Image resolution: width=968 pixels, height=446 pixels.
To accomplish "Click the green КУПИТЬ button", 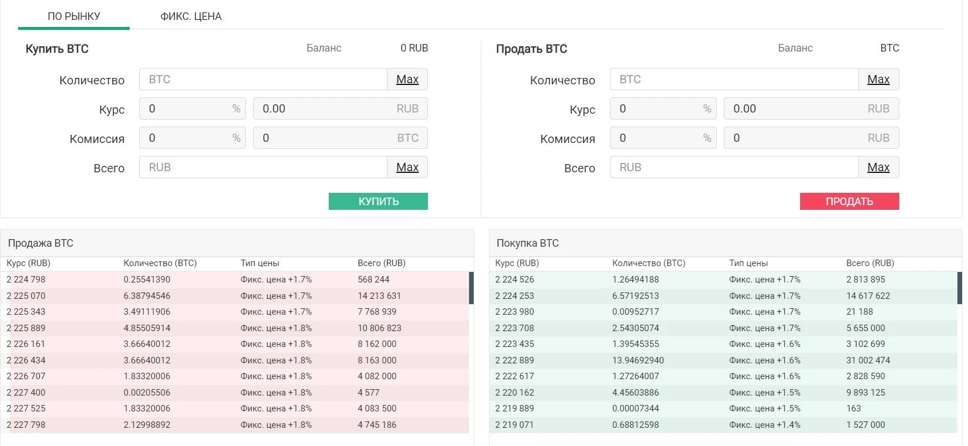I will (x=378, y=201).
